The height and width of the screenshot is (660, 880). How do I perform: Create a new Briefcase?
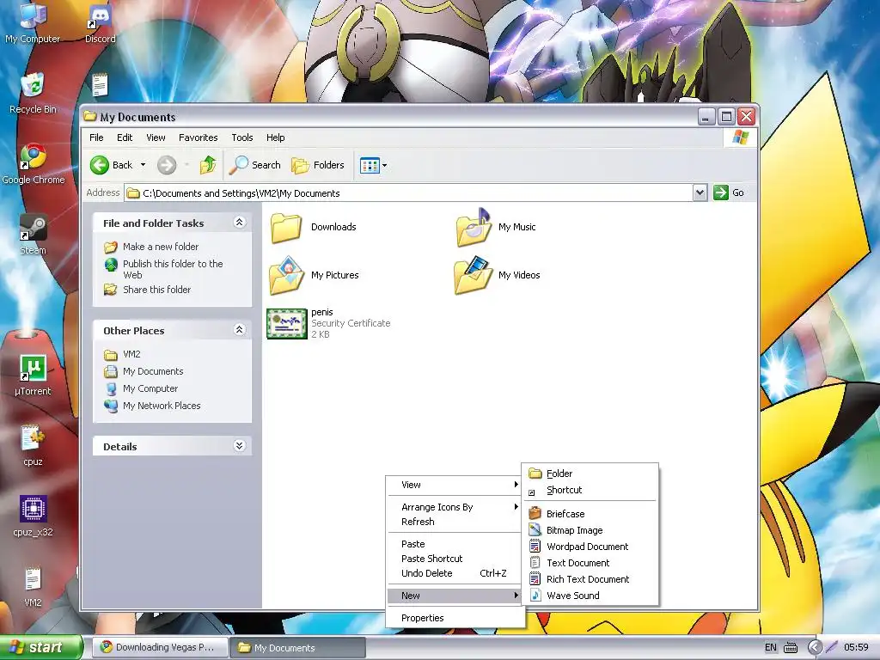[x=590, y=514]
